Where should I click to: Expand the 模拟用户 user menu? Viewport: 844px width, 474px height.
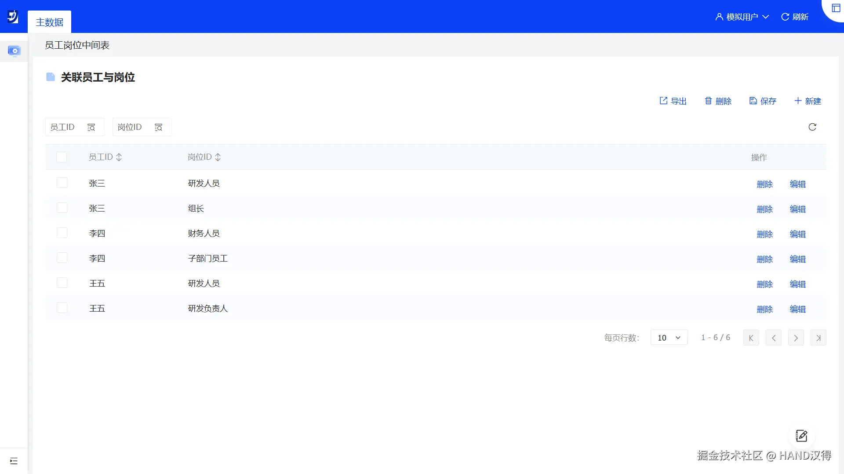[x=742, y=17]
